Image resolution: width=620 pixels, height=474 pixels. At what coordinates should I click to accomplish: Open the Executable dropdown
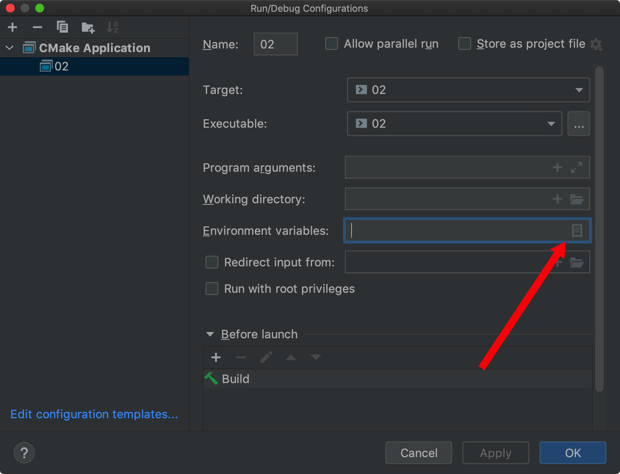(551, 124)
